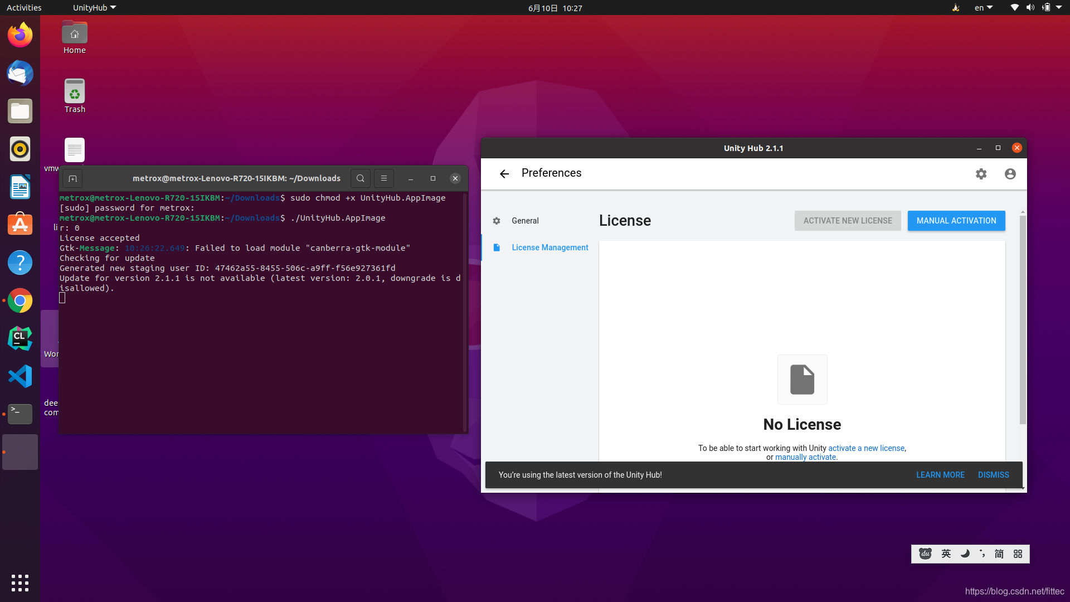Viewport: 1070px width, 602px height.
Task: Click the terminal line 'License accepted'
Action: point(100,238)
